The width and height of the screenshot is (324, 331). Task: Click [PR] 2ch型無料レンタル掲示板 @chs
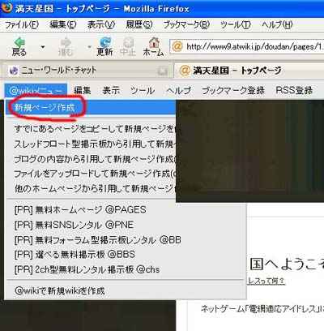tap(87, 269)
